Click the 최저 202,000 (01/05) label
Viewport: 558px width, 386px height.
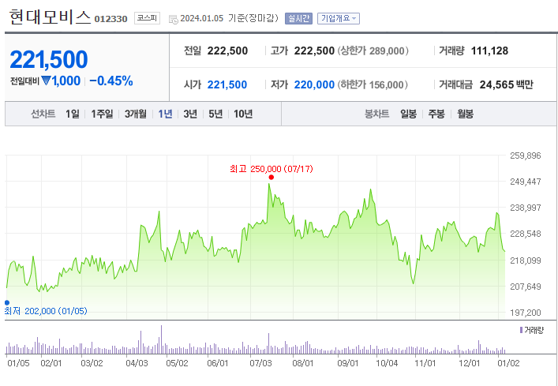click(x=46, y=311)
